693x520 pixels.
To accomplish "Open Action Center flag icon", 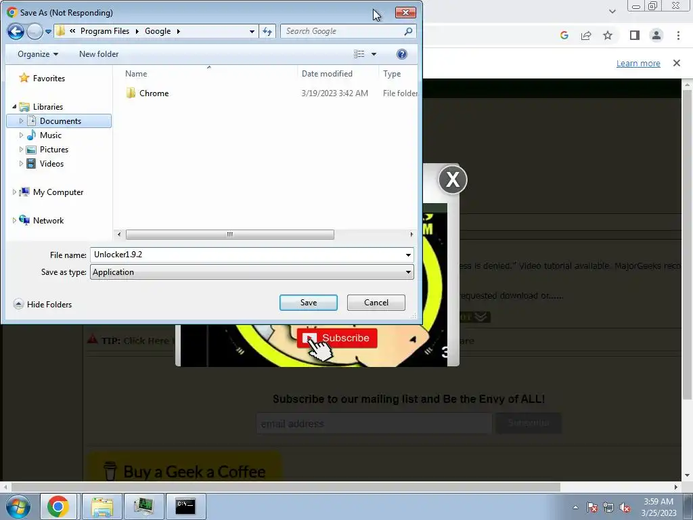I will pyautogui.click(x=592, y=507).
